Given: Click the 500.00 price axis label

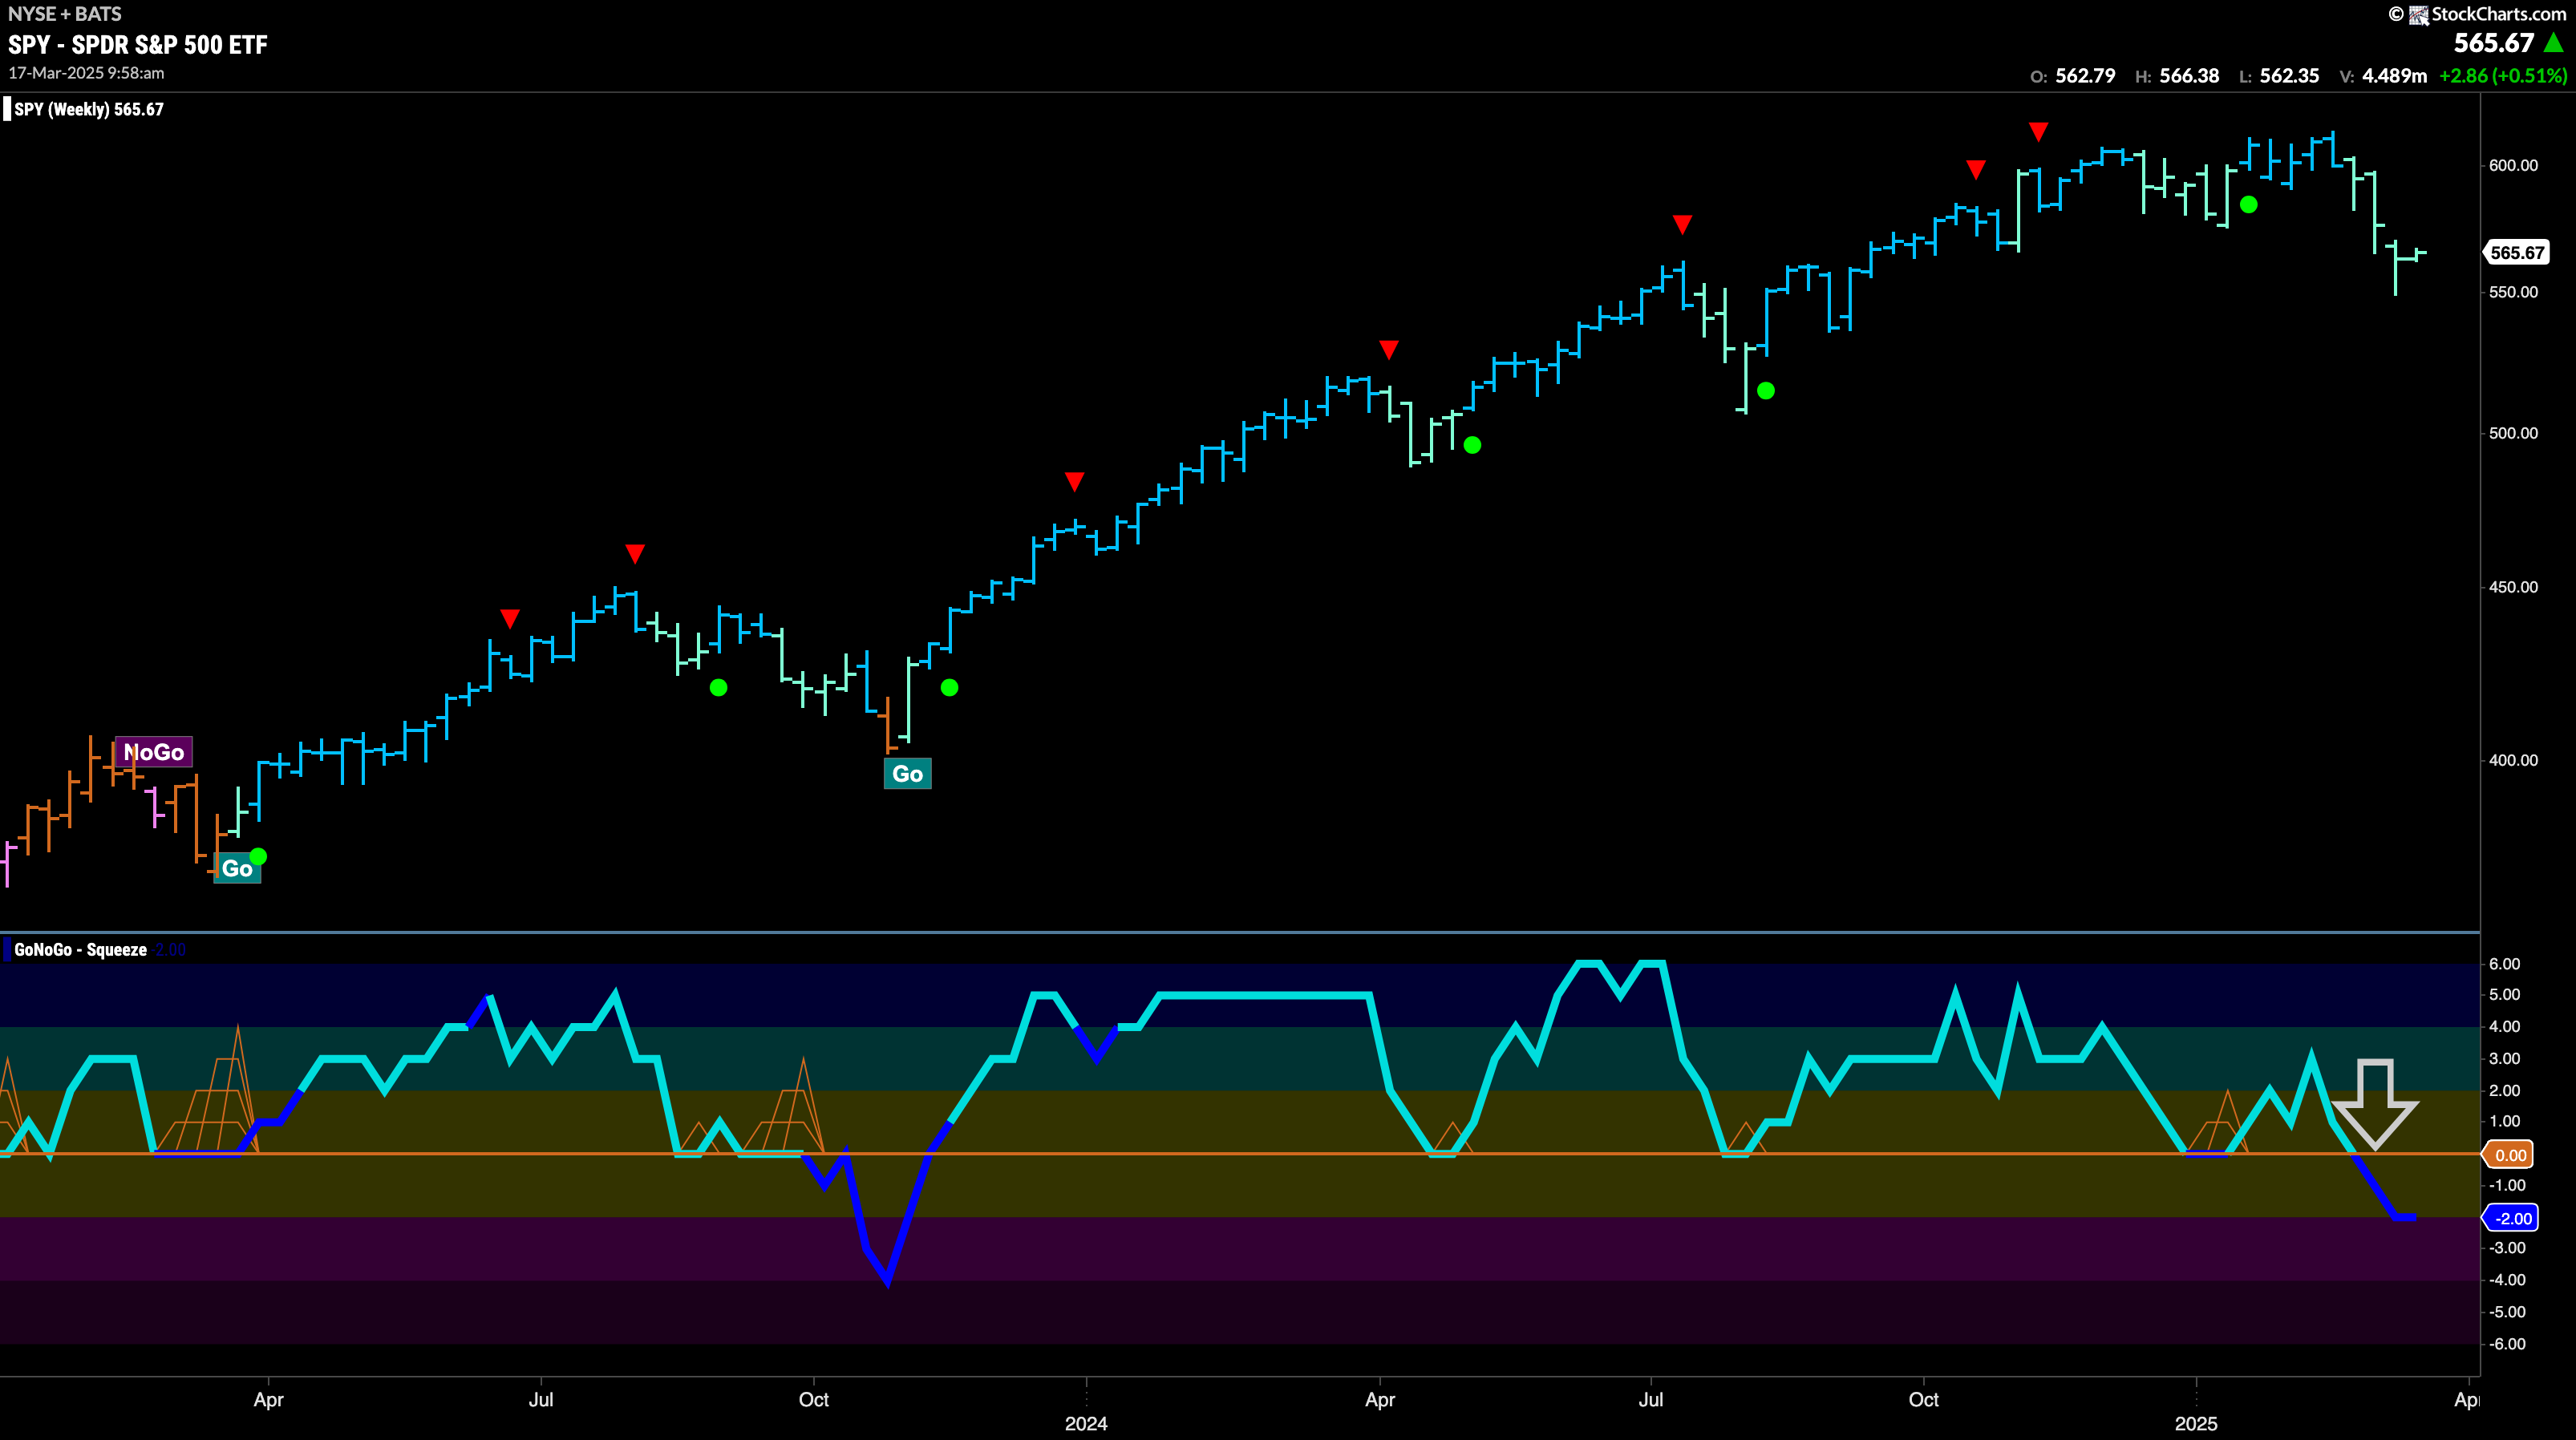Looking at the screenshot, I should [2513, 433].
